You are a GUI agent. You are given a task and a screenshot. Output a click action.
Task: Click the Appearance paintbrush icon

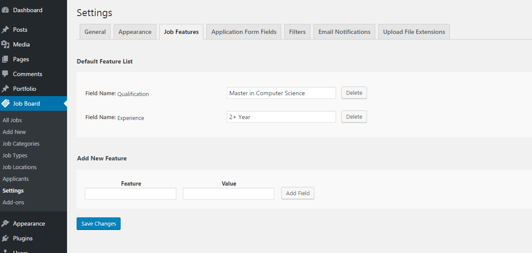[x=6, y=223]
